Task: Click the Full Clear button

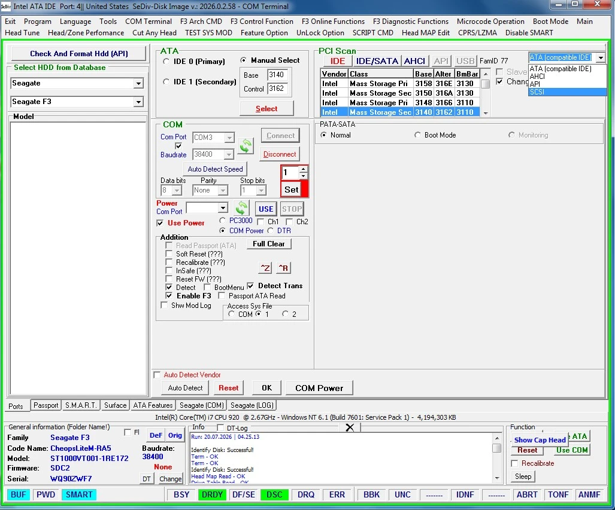Action: click(x=269, y=244)
